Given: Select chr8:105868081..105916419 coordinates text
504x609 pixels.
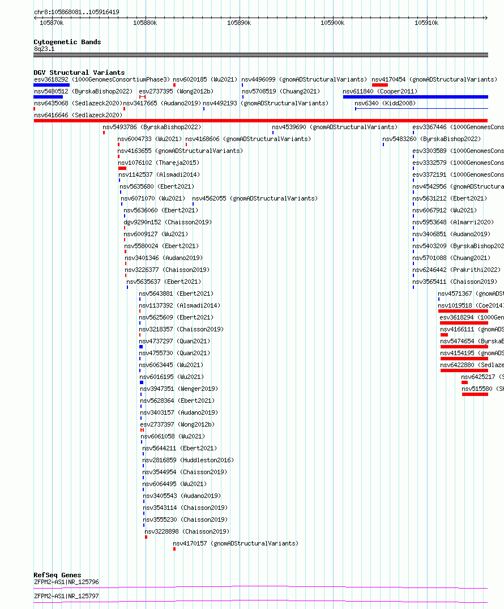Looking at the screenshot, I should point(77,12).
